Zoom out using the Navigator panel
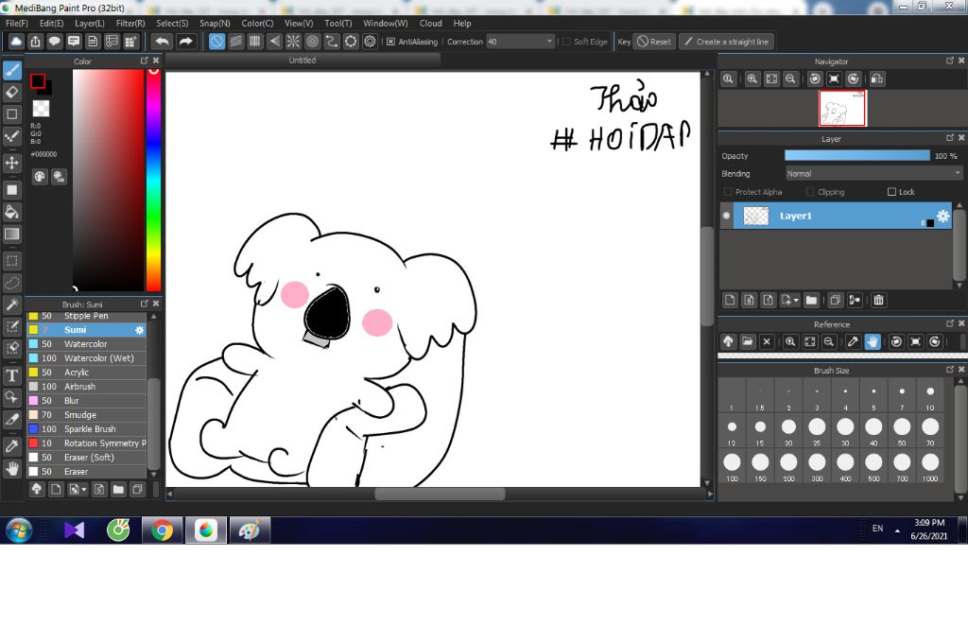This screenshot has height=625, width=968. click(x=790, y=79)
